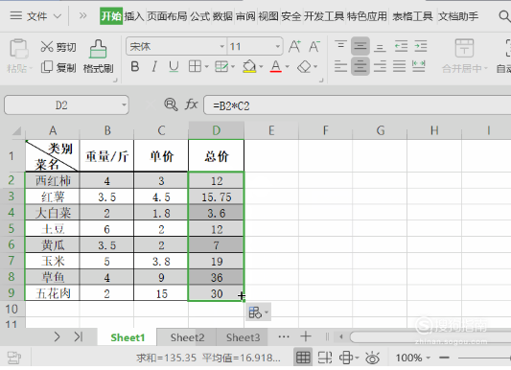The height and width of the screenshot is (370, 511).
Task: Click the fx insert function icon
Action: click(192, 104)
